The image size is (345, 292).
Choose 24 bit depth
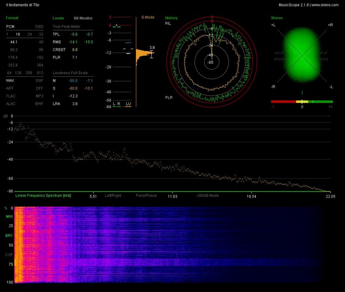click(x=30, y=35)
